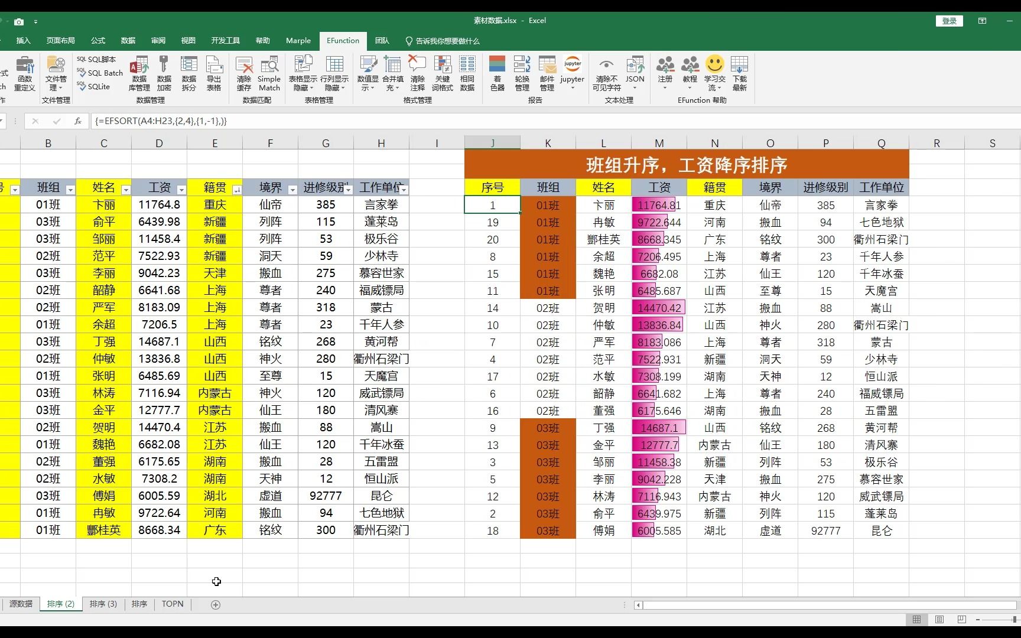Viewport: 1021px width, 638px height.
Task: Select SQL Batch option
Action: (100, 73)
